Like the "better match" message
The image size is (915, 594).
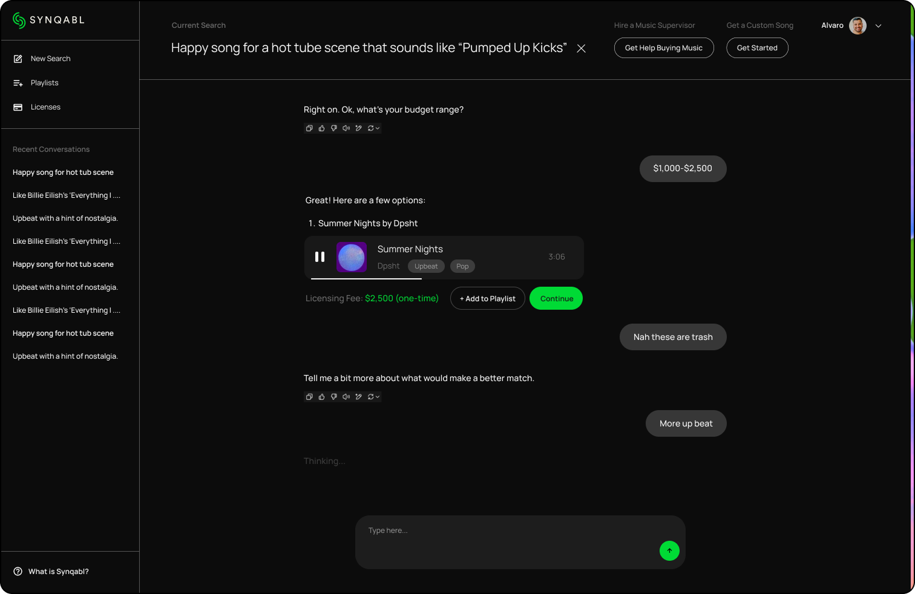321,397
